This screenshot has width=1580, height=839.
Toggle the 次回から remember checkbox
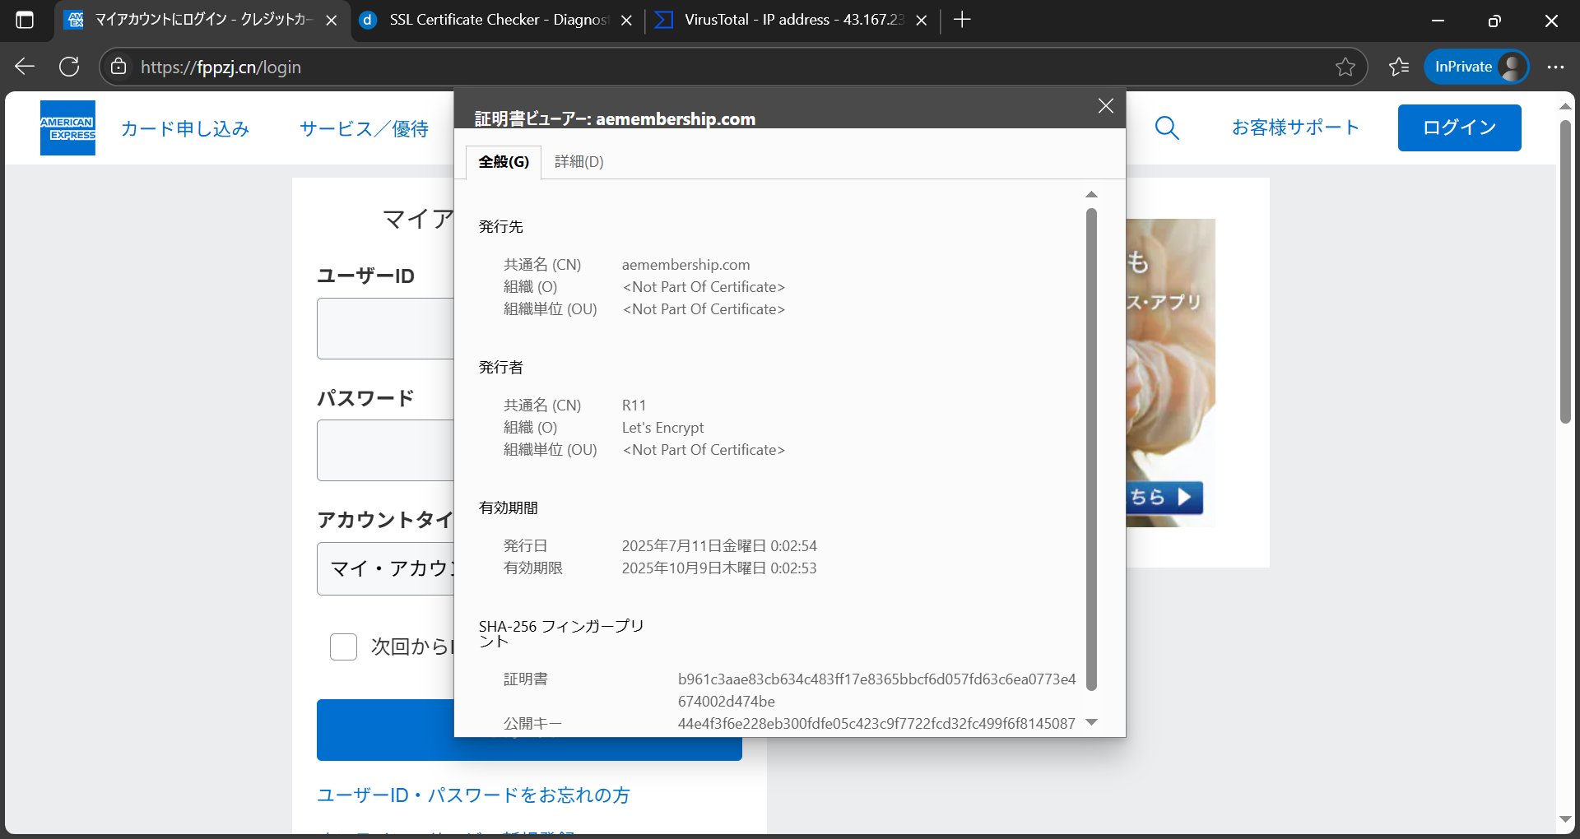click(343, 647)
